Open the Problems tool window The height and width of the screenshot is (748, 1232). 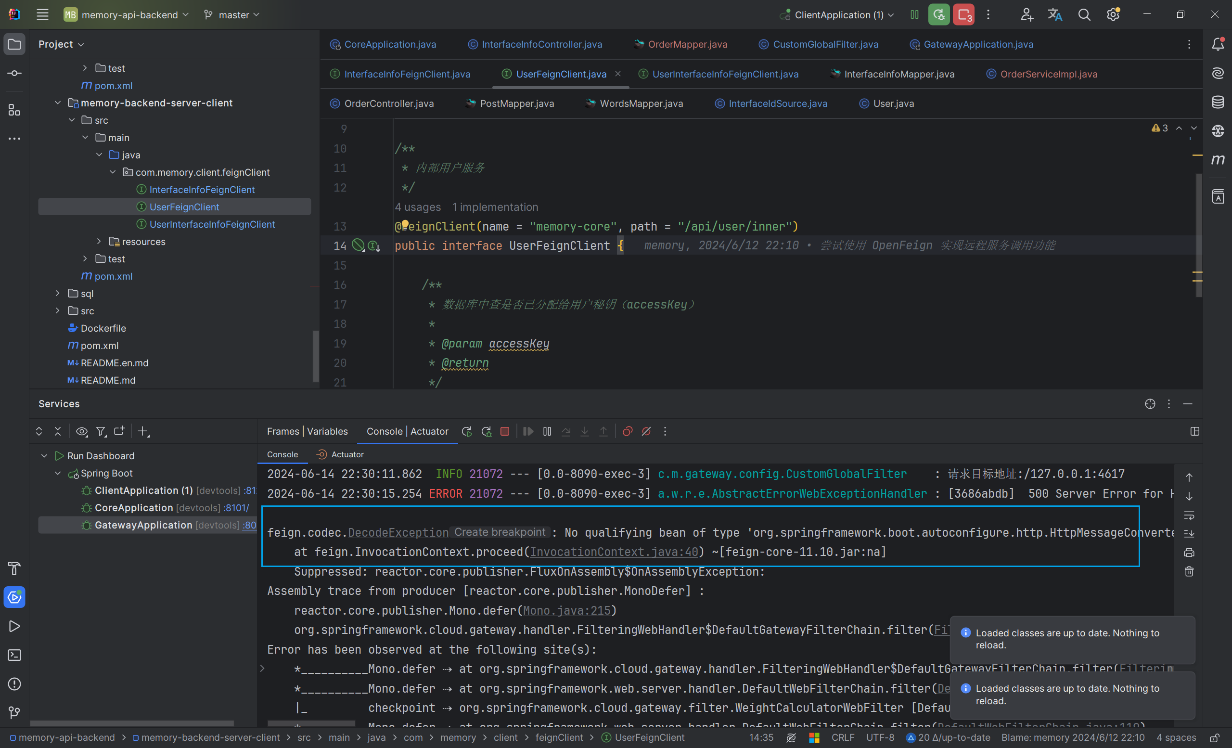(14, 684)
